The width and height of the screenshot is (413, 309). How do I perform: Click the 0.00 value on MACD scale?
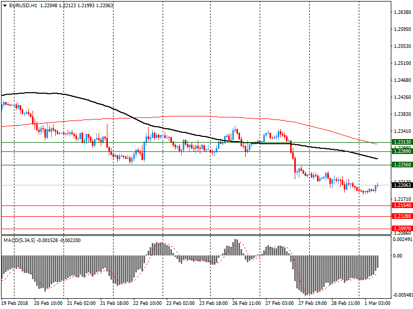[398, 255]
